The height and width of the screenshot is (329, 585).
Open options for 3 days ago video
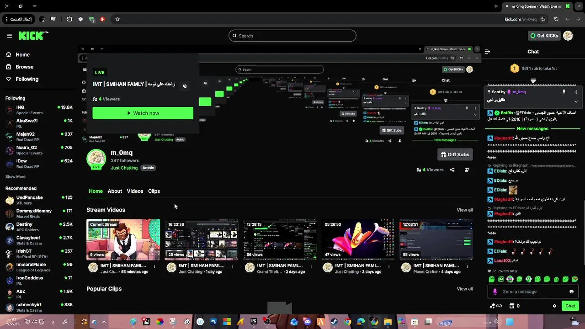tap(389, 266)
